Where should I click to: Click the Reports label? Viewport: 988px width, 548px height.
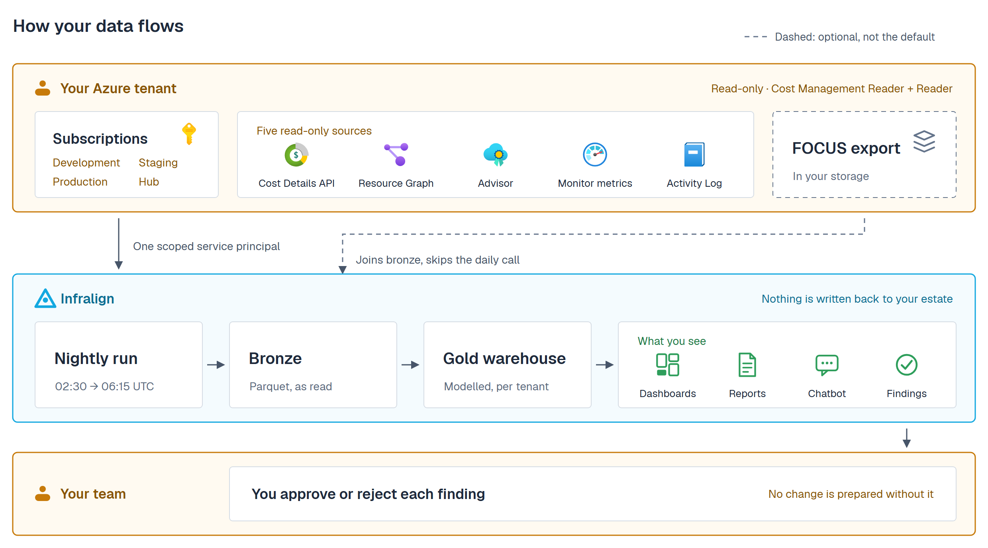point(747,393)
